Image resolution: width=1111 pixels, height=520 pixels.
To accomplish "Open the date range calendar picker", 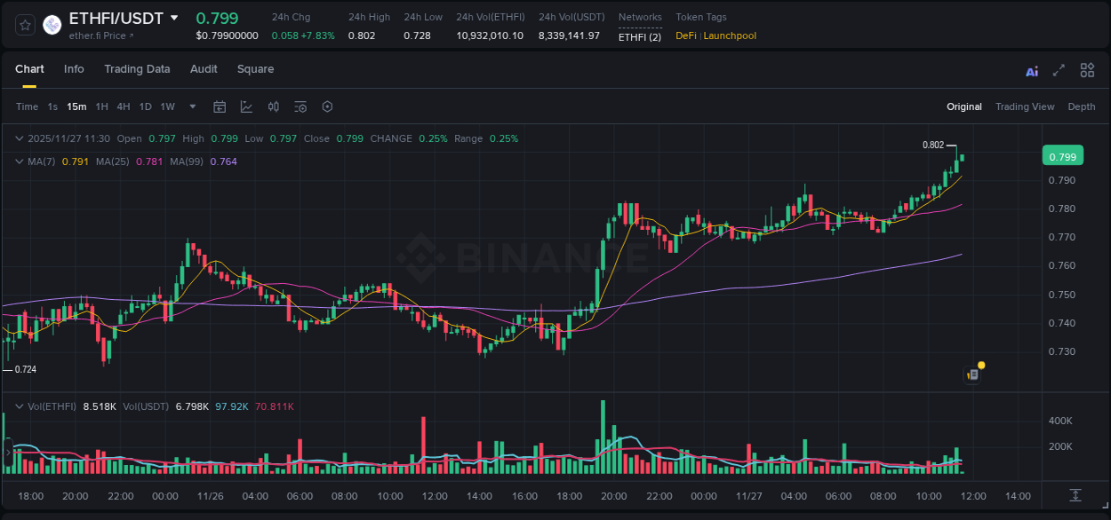I will point(220,106).
